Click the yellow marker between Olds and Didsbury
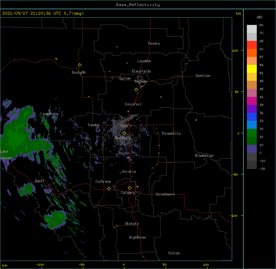Screen dimensions: 276x269 (x=124, y=133)
